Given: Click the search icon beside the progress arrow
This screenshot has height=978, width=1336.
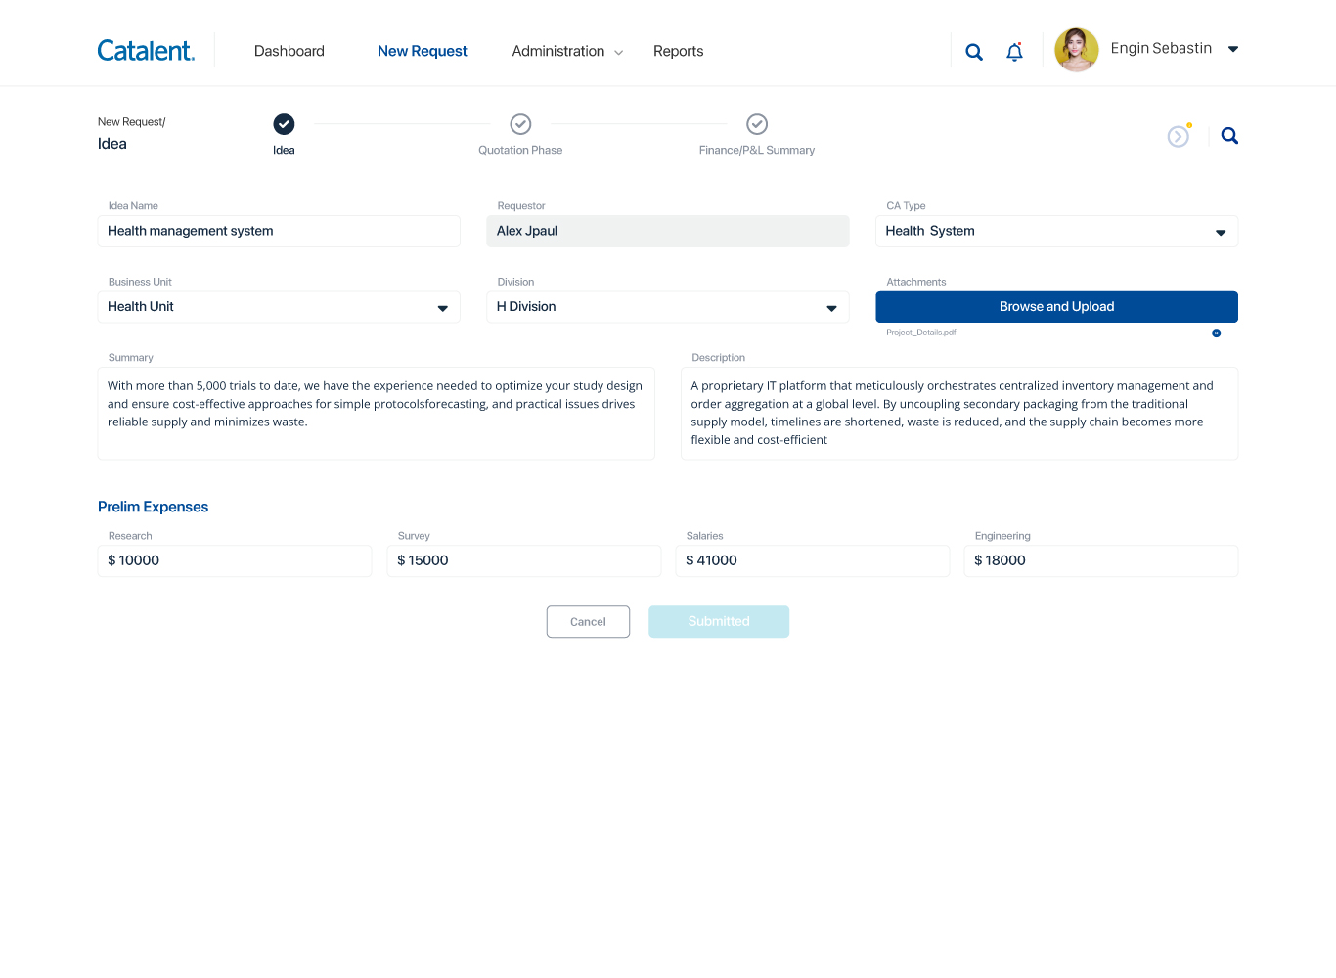Looking at the screenshot, I should pyautogui.click(x=1229, y=136).
